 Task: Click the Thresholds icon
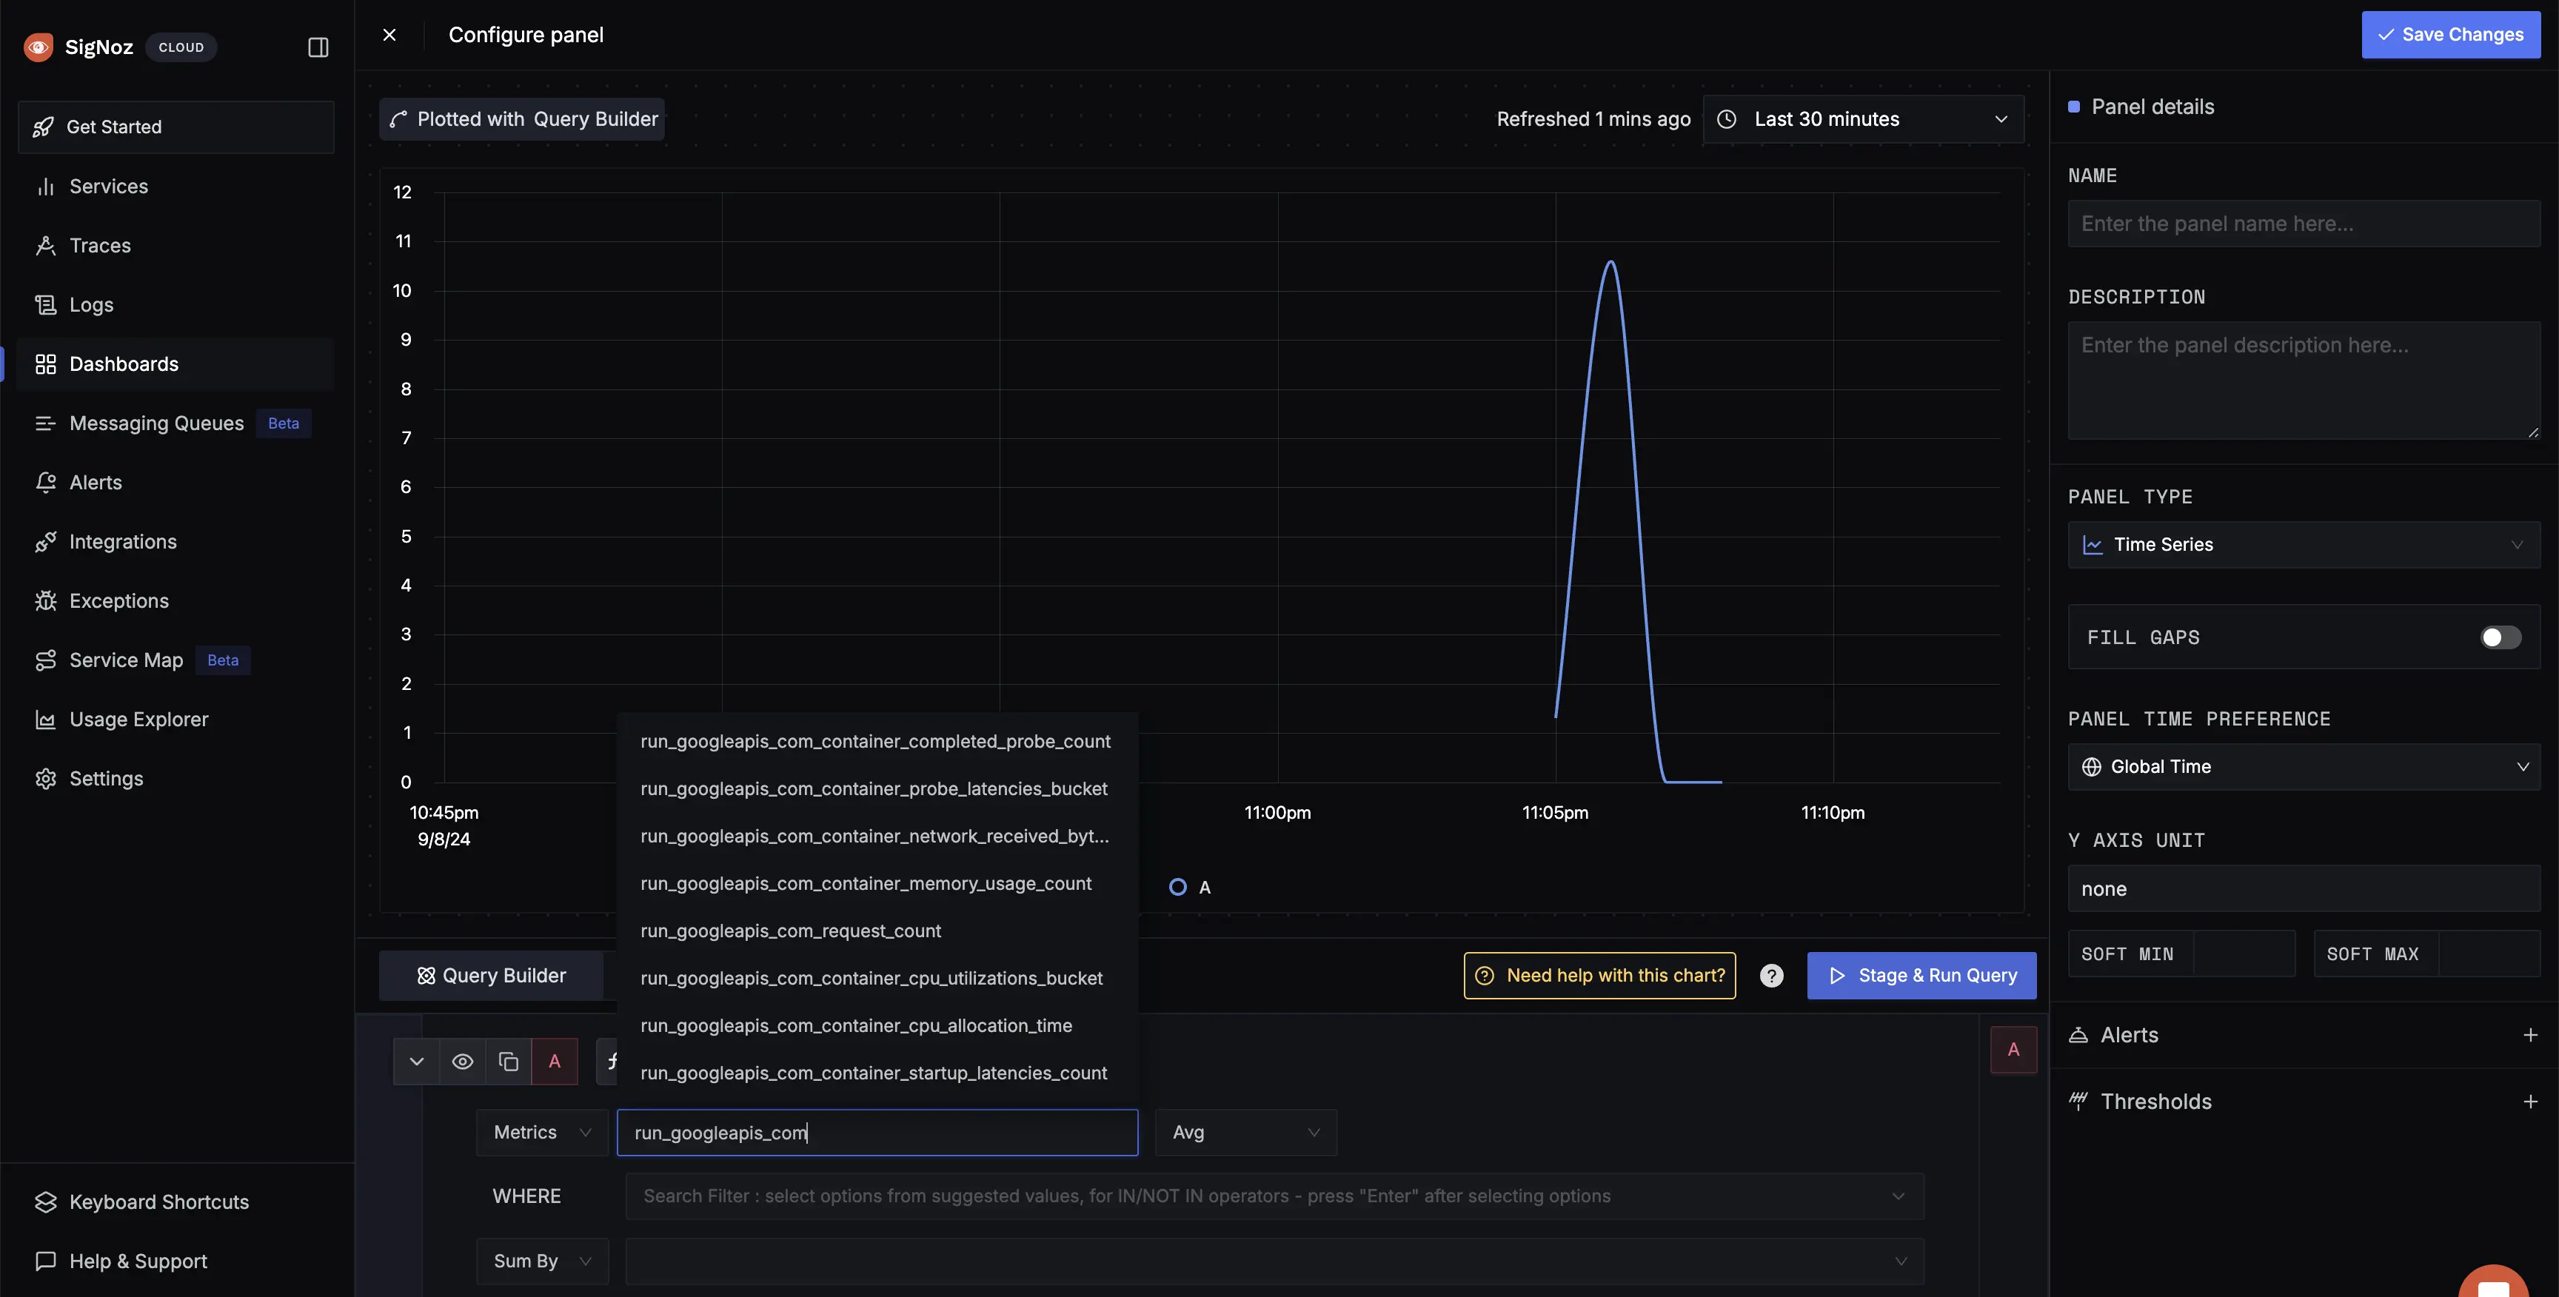pos(2078,1100)
